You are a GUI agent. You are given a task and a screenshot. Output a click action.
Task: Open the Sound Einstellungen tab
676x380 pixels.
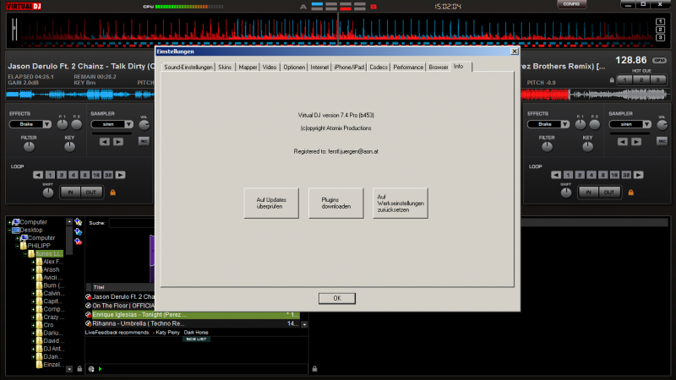(x=188, y=68)
